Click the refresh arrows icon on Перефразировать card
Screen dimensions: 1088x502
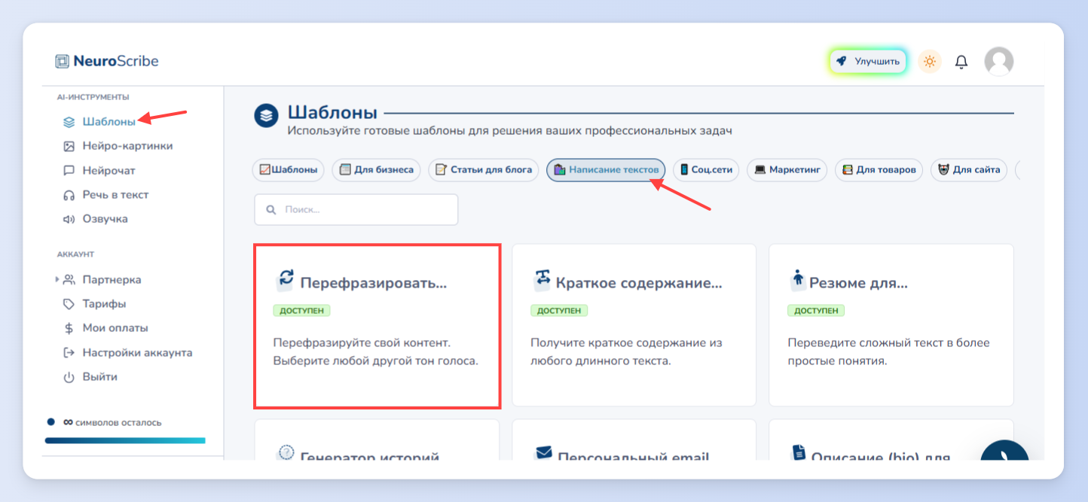point(286,278)
